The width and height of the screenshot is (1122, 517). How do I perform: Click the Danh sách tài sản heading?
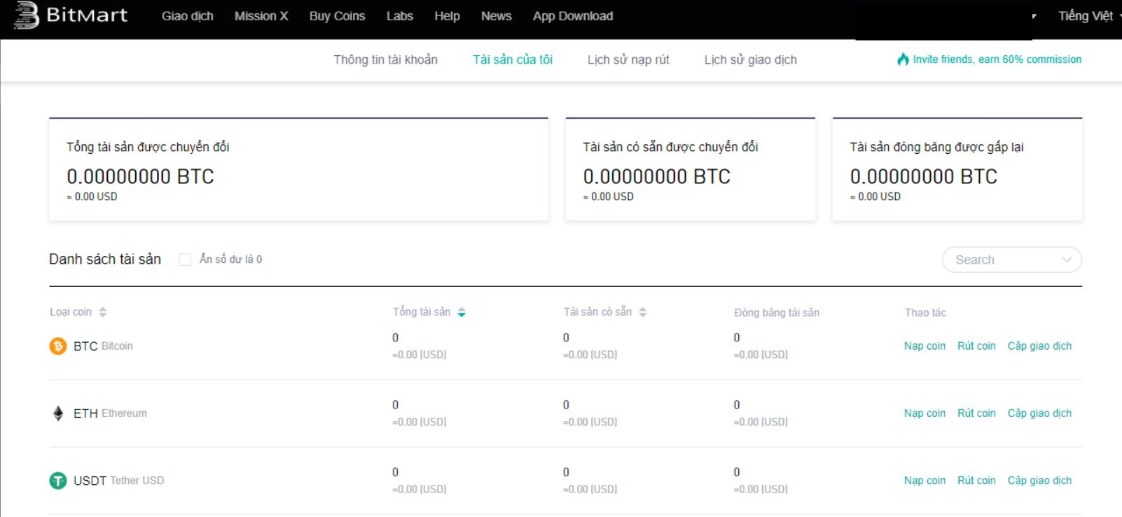coord(105,260)
